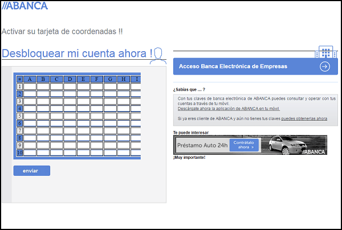Screen dimensions: 342x230
Task: Open Acceso Banca Electrónica de Empresas
Action: 255,67
